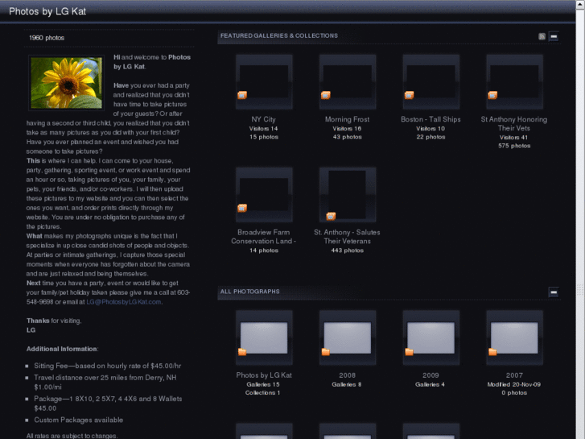Follow the St Anthony Honoring Their Vets link
This screenshot has width=585, height=439.
click(x=514, y=124)
